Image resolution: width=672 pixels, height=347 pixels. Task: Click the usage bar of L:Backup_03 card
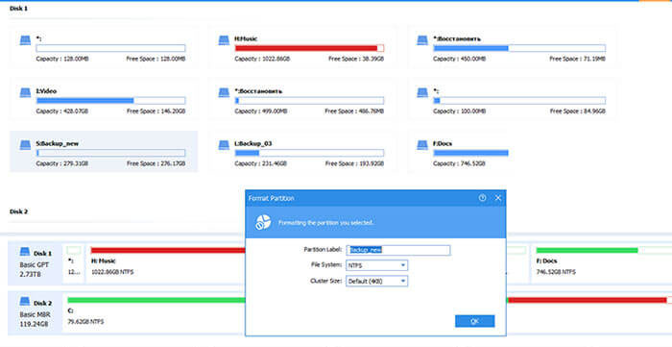[x=309, y=153]
